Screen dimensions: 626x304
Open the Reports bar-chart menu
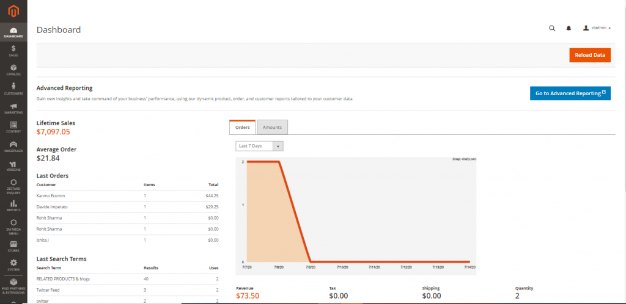pos(13,206)
